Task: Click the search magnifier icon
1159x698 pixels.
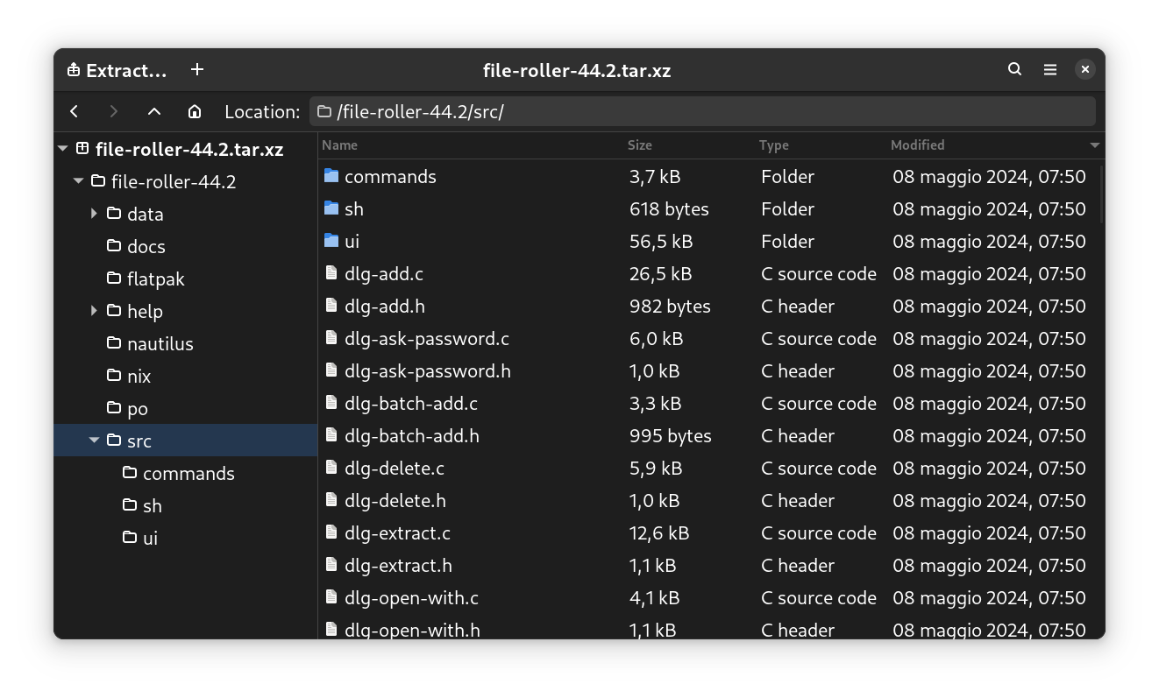Action: (1014, 69)
